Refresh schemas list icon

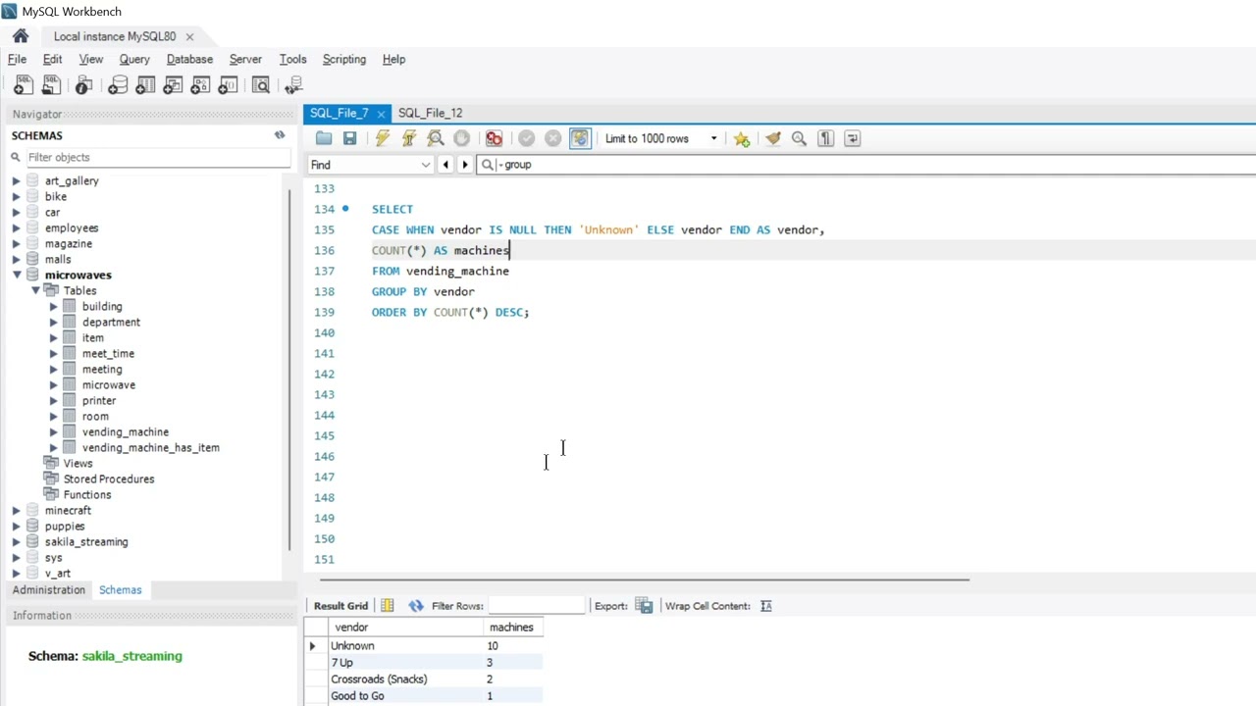click(x=280, y=135)
